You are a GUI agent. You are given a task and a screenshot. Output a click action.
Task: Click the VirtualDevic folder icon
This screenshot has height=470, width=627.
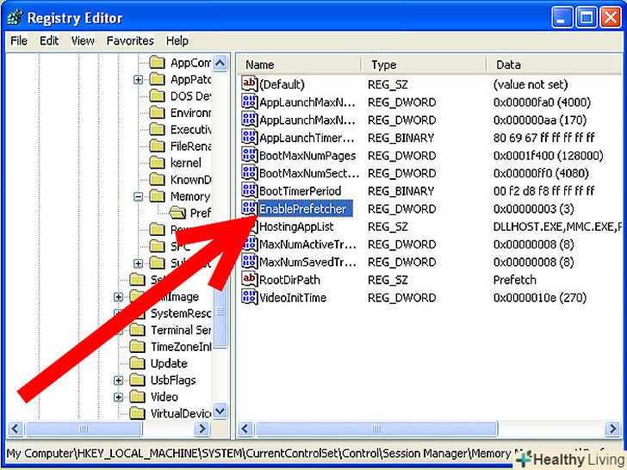(x=137, y=413)
